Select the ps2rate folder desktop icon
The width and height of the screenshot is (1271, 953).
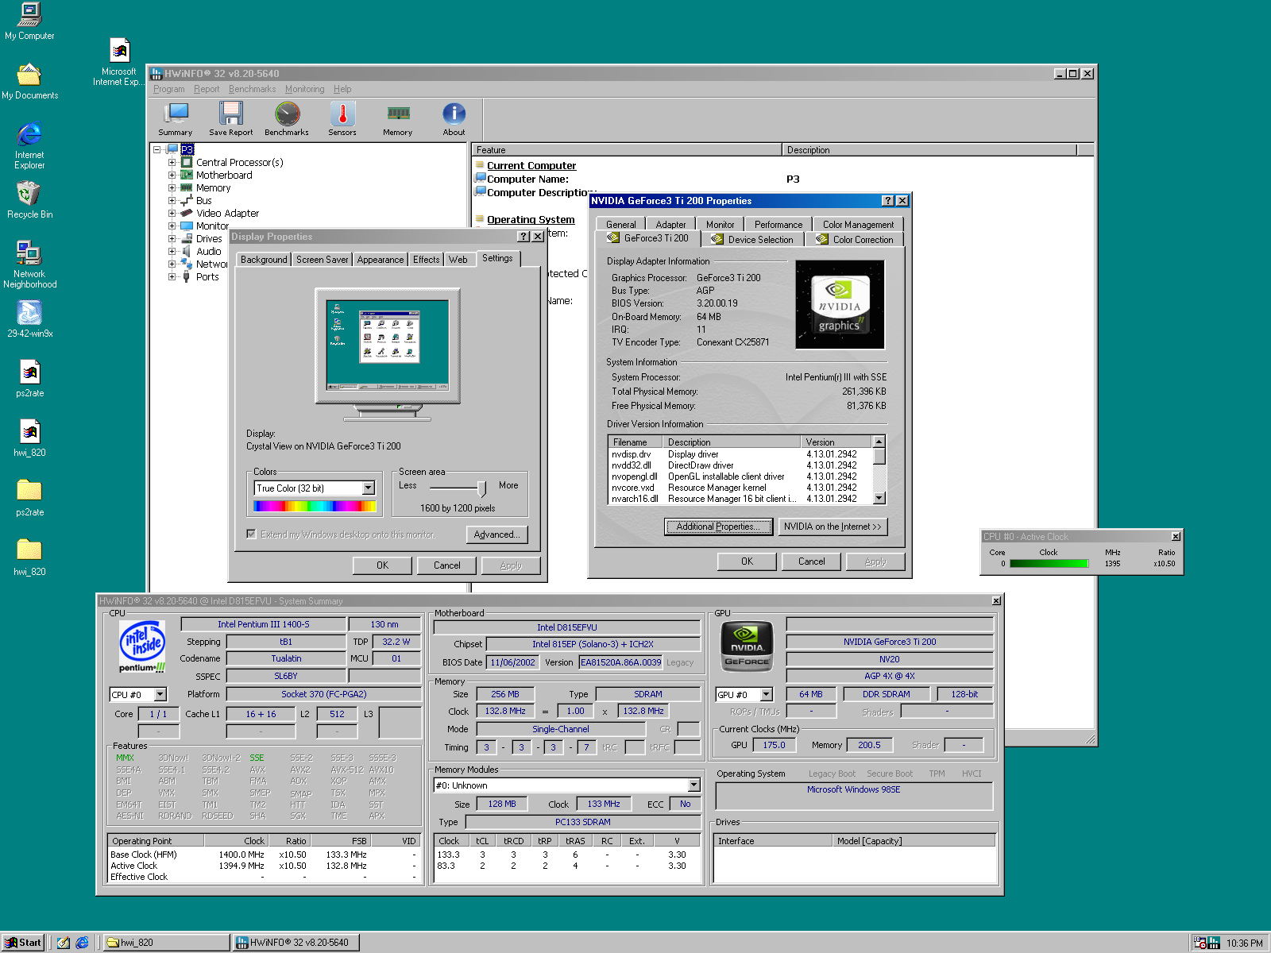[29, 498]
